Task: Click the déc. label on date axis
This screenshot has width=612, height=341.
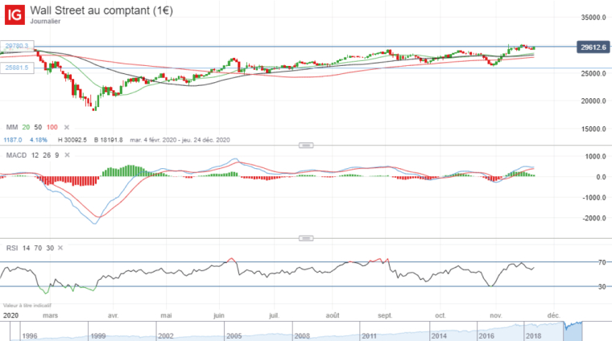Action: (x=553, y=315)
